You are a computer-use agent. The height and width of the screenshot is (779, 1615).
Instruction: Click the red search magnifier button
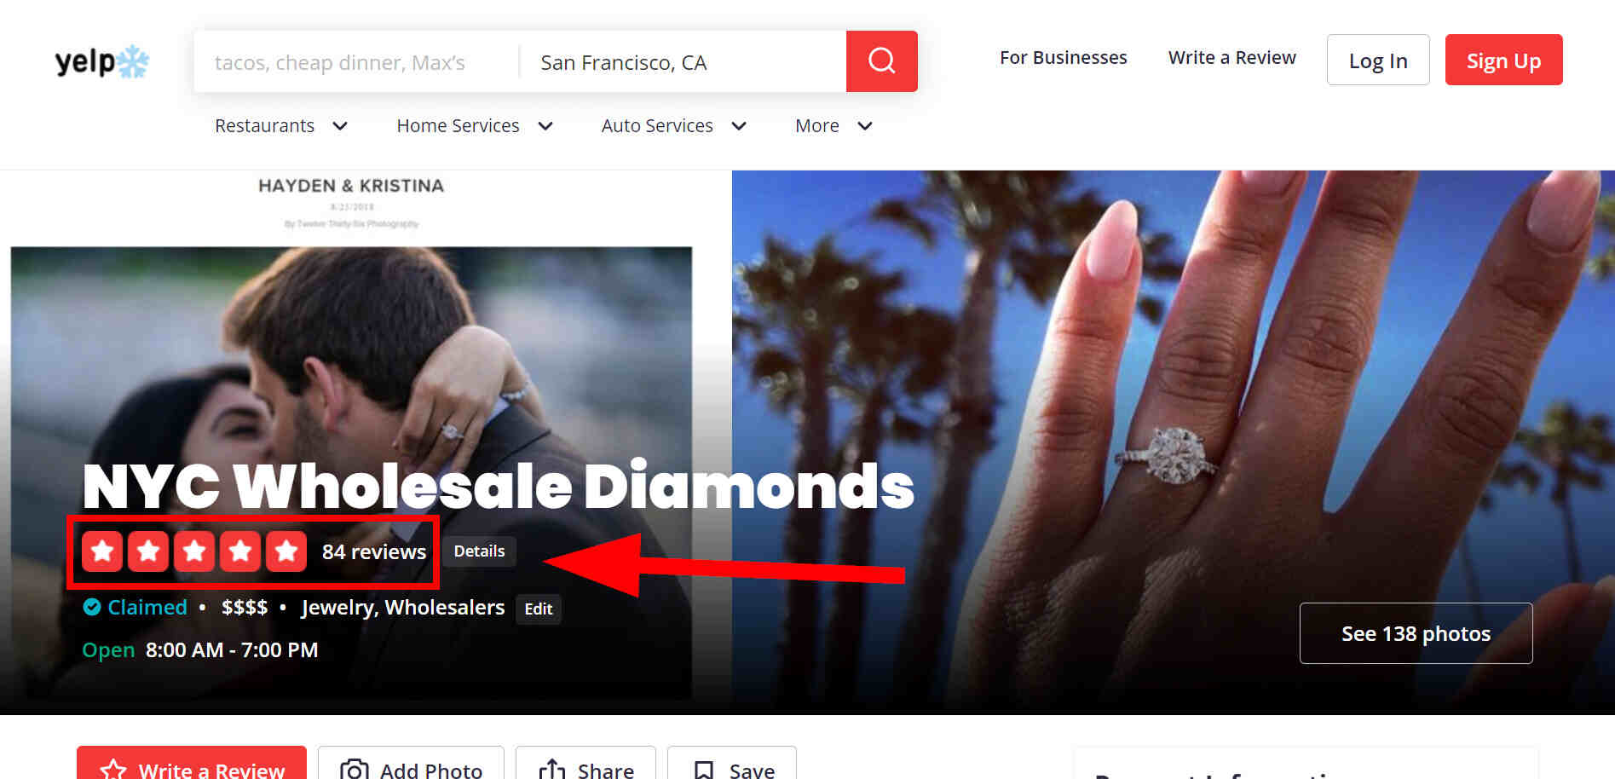[x=881, y=61]
